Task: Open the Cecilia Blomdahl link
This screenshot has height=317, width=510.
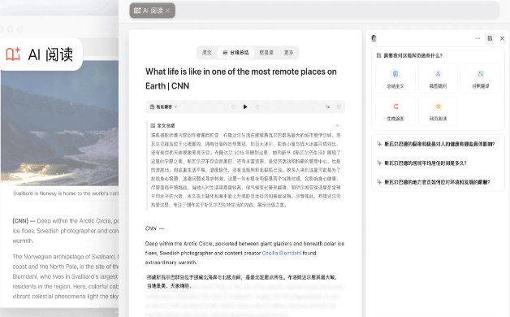Action: (x=282, y=253)
